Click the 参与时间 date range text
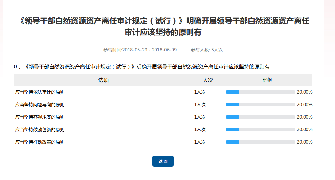Image resolution: width=335 pixels, height=180 pixels. [140, 50]
